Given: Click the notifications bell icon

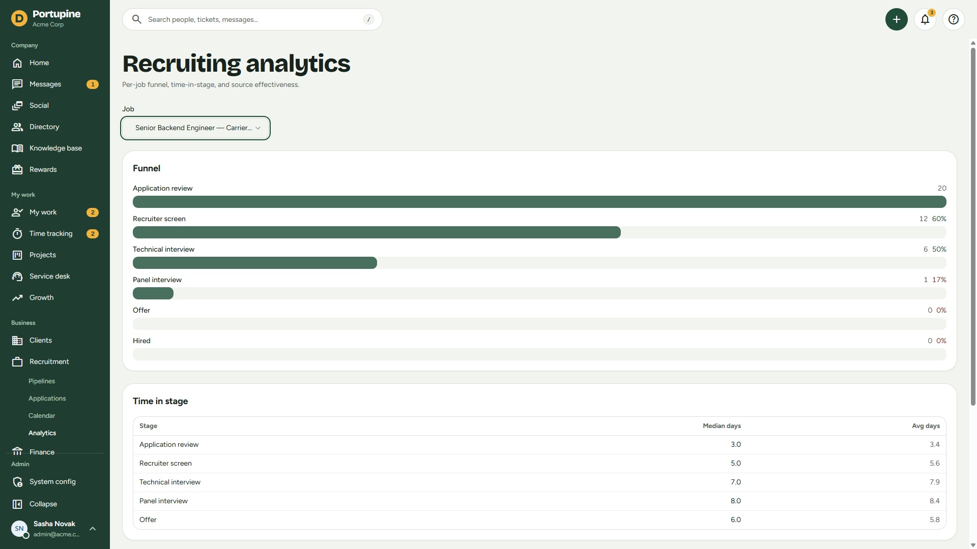Looking at the screenshot, I should pos(925,19).
